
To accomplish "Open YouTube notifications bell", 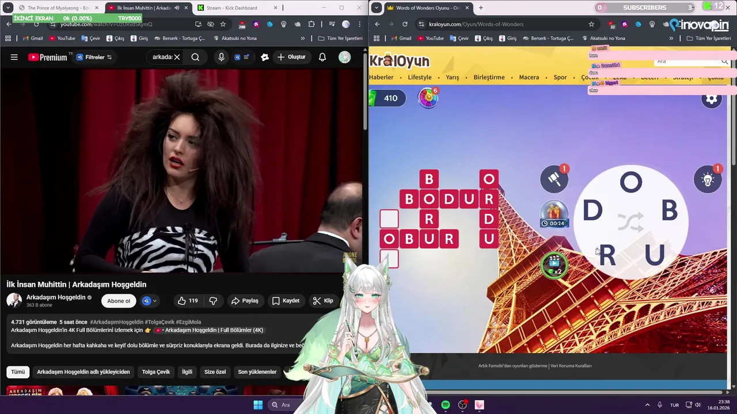I will (x=322, y=57).
